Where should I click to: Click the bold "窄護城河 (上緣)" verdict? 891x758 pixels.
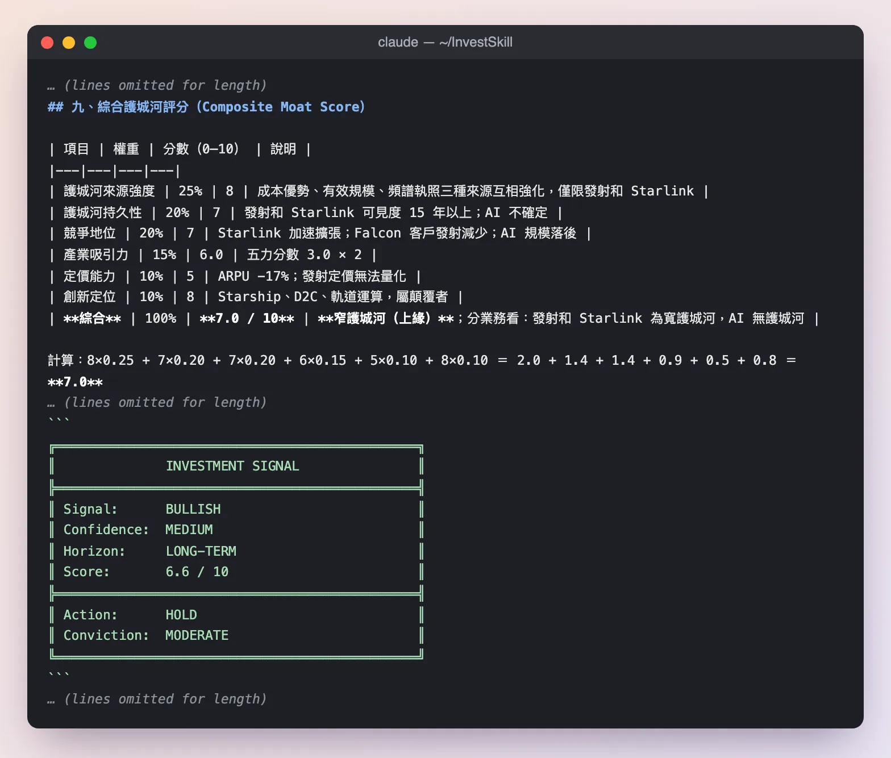click(386, 318)
